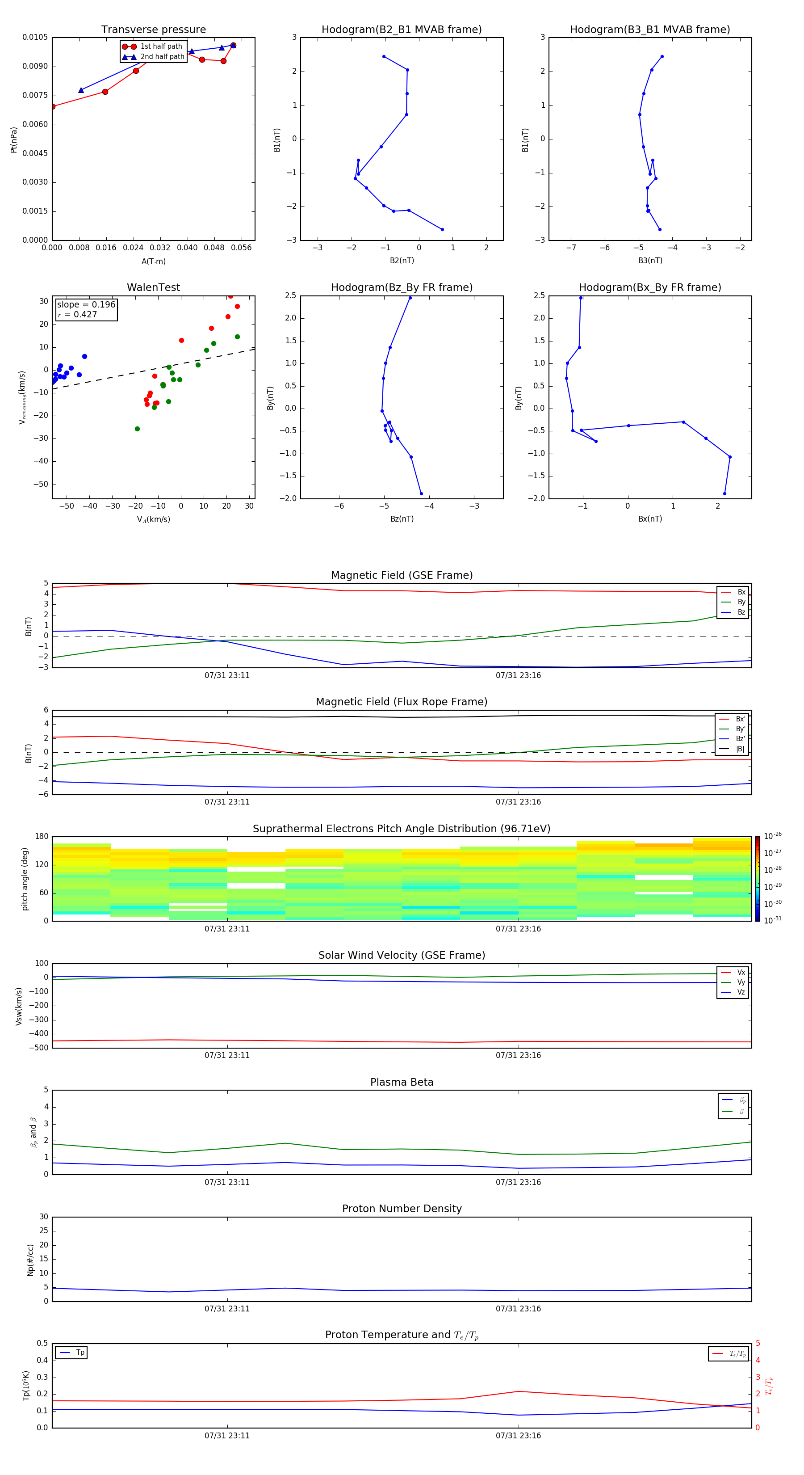
Task: Click the WalenTest plot title
Action: pos(153,287)
